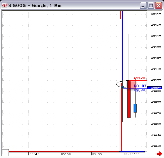Maximize the S.GOOG chart window
This screenshot has height=158, width=164.
[151, 5]
